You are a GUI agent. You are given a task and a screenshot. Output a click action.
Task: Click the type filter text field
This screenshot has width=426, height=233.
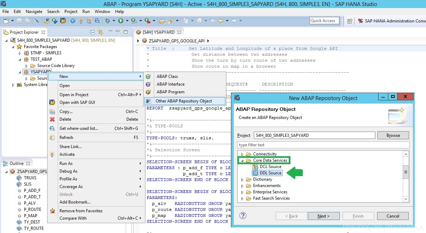(x=323, y=145)
